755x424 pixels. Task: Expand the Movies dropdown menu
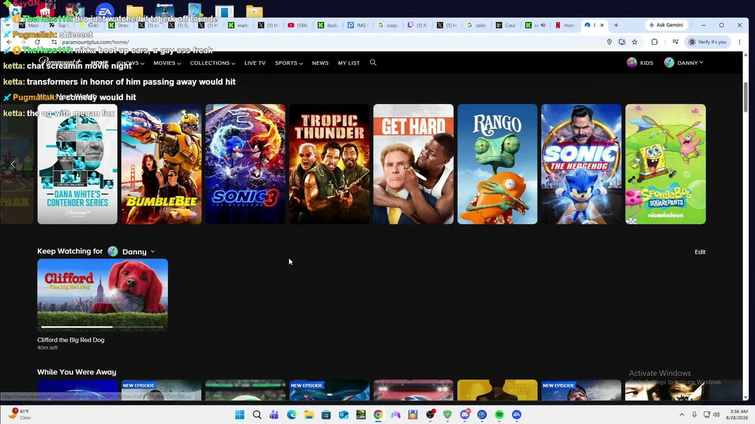point(167,63)
